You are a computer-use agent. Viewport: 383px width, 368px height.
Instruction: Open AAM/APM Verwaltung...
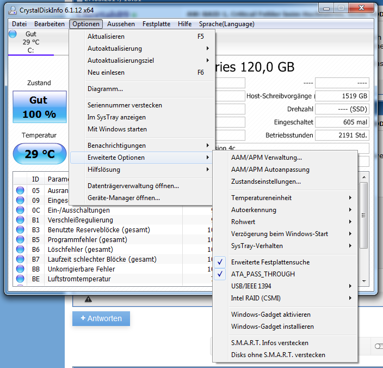285,158
